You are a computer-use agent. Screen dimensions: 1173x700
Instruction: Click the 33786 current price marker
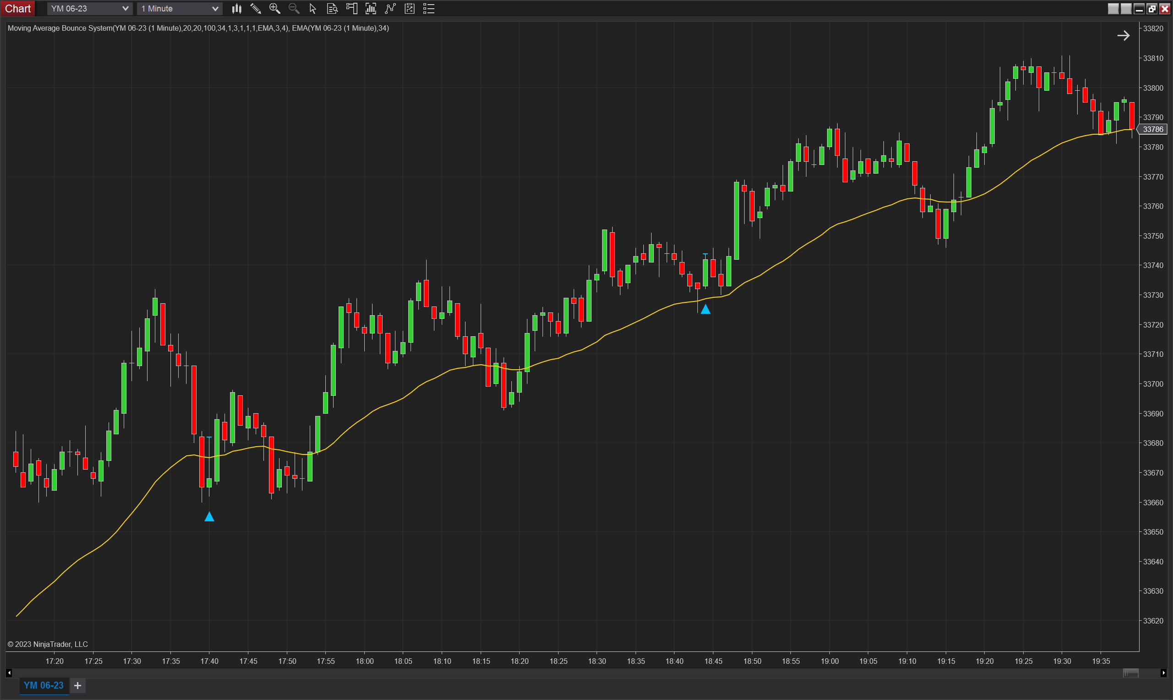click(x=1153, y=129)
